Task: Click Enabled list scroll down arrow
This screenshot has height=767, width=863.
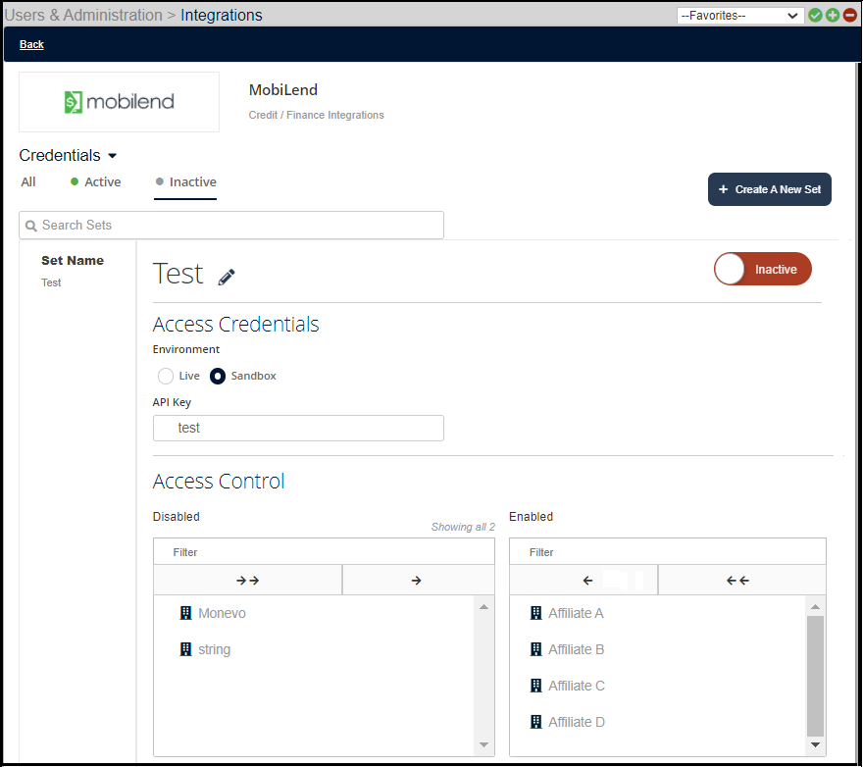Action: 815,745
